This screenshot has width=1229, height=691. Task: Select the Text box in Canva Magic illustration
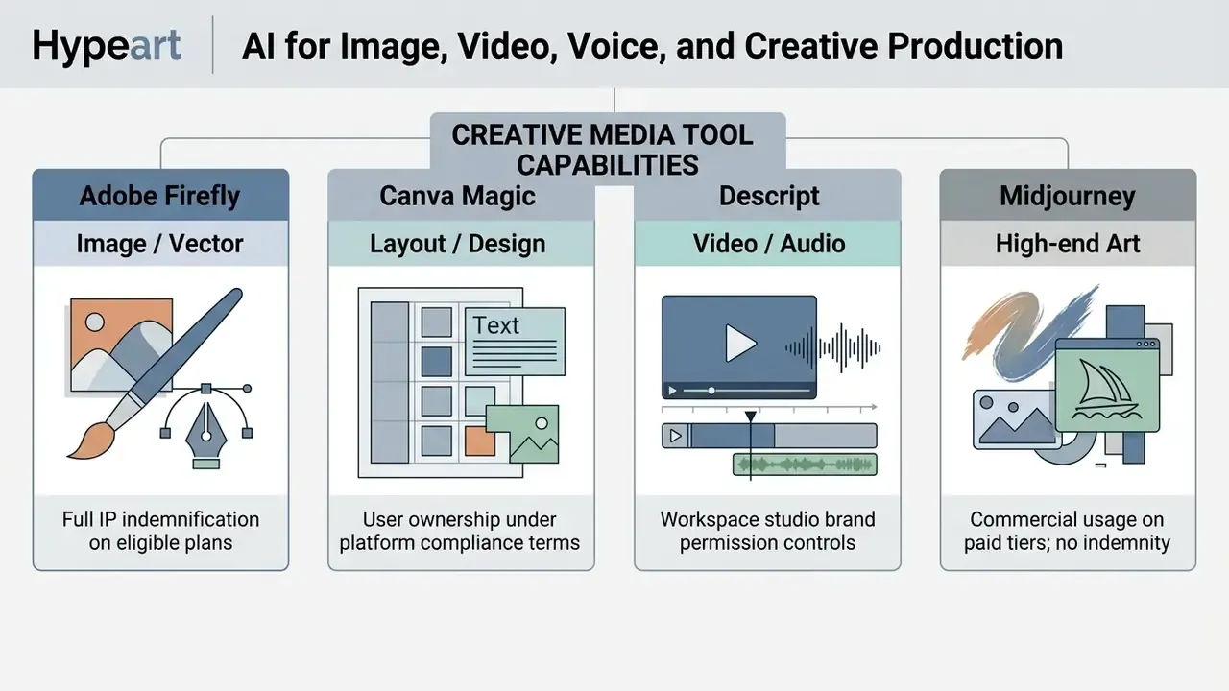(515, 341)
